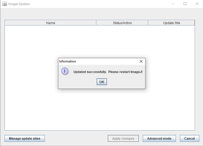Cancel the ImageJ Updater
The image size is (203, 146).
pyautogui.click(x=190, y=138)
